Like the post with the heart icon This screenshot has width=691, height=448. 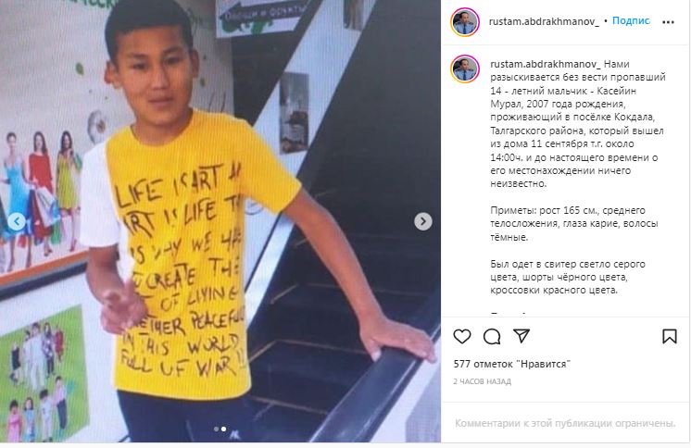pyautogui.click(x=462, y=337)
